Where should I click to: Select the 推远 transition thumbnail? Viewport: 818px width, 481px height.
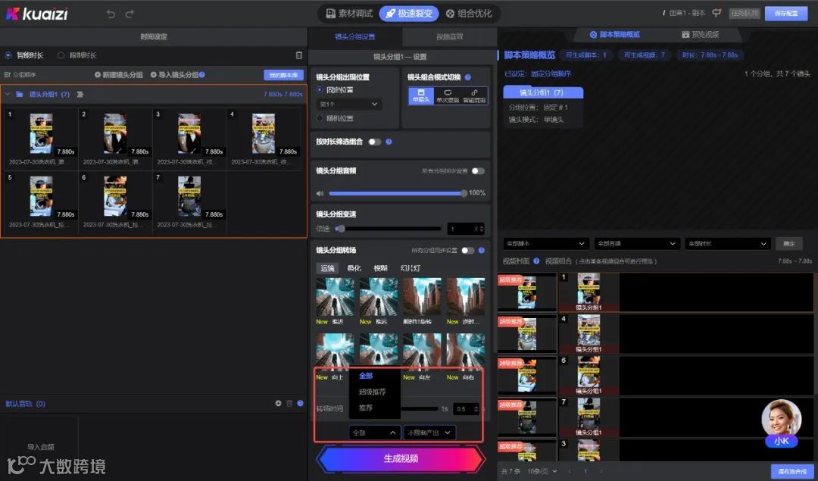click(x=379, y=297)
